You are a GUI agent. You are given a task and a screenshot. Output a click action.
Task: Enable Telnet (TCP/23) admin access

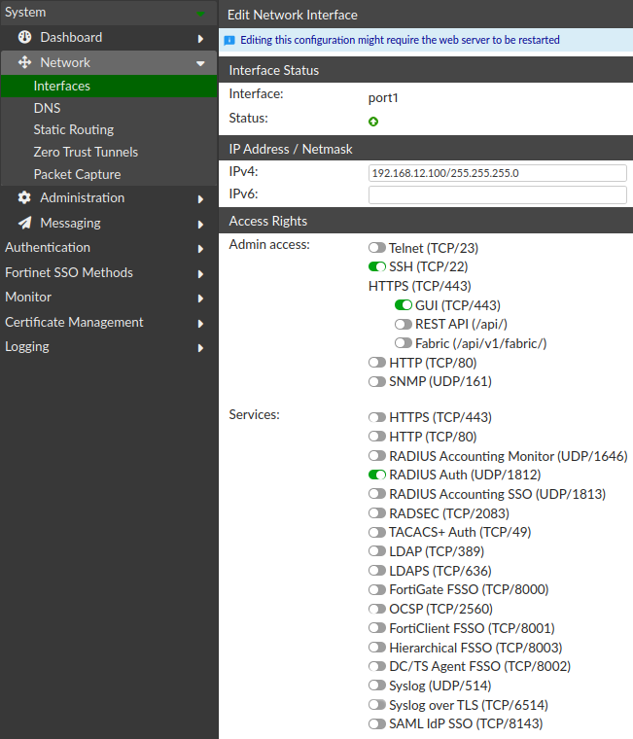click(377, 247)
